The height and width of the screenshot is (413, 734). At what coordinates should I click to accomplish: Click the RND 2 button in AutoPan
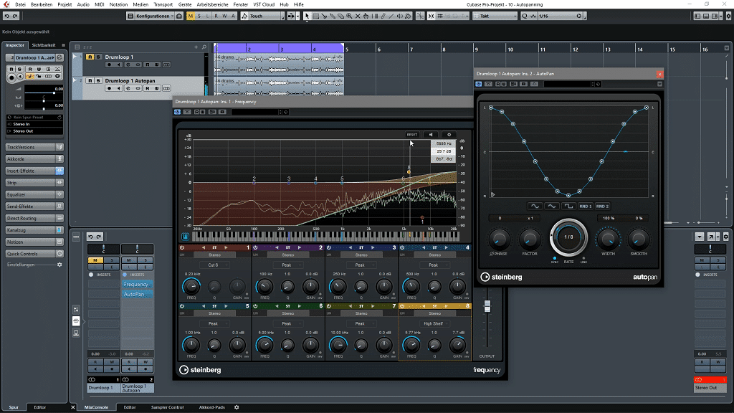602,206
